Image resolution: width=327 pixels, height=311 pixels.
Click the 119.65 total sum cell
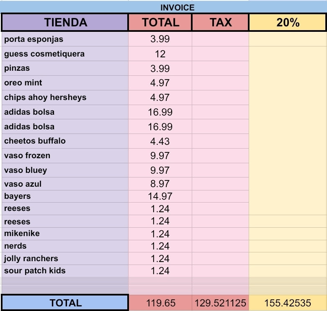pos(160,303)
